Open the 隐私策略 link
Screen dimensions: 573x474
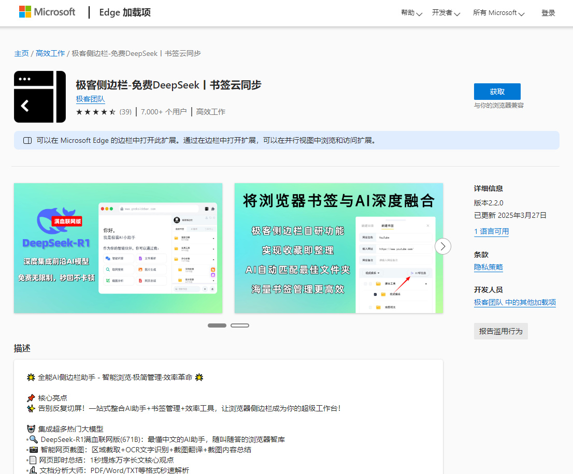click(x=488, y=267)
